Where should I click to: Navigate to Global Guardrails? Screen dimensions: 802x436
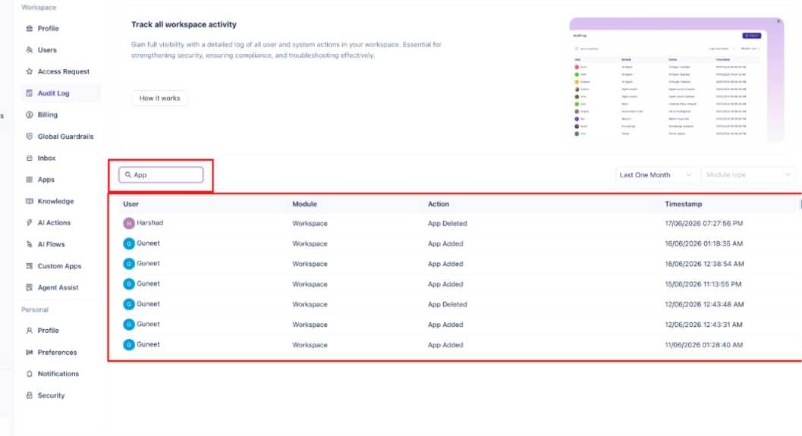click(61, 136)
